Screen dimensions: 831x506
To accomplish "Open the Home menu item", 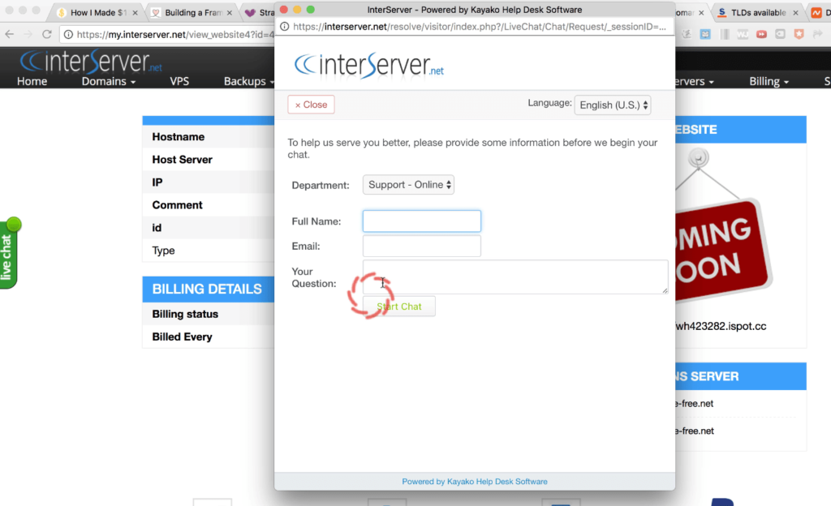I will [32, 81].
